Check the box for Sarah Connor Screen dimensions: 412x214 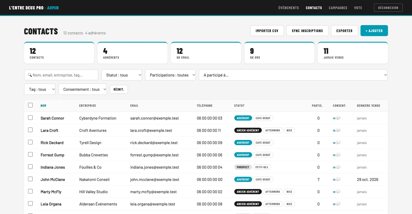pos(30,117)
